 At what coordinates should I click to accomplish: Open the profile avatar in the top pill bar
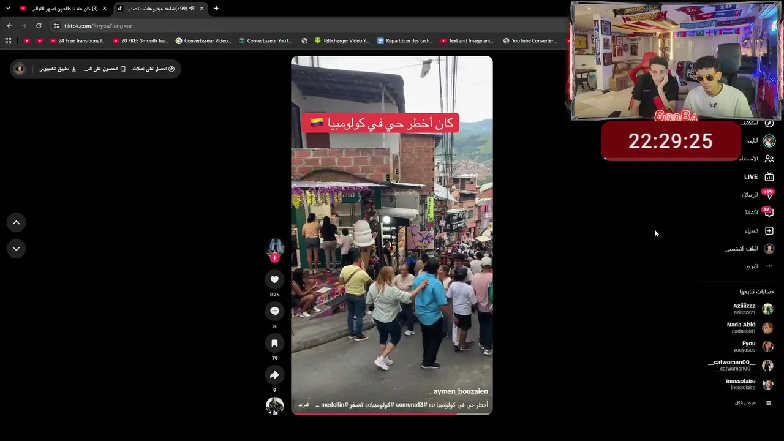tap(20, 69)
